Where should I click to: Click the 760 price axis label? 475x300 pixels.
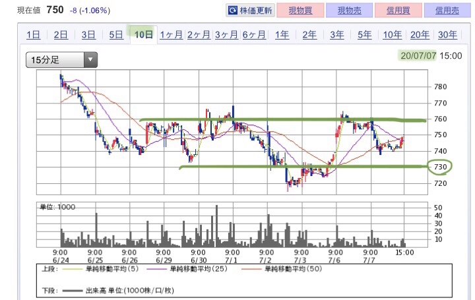tap(441, 119)
